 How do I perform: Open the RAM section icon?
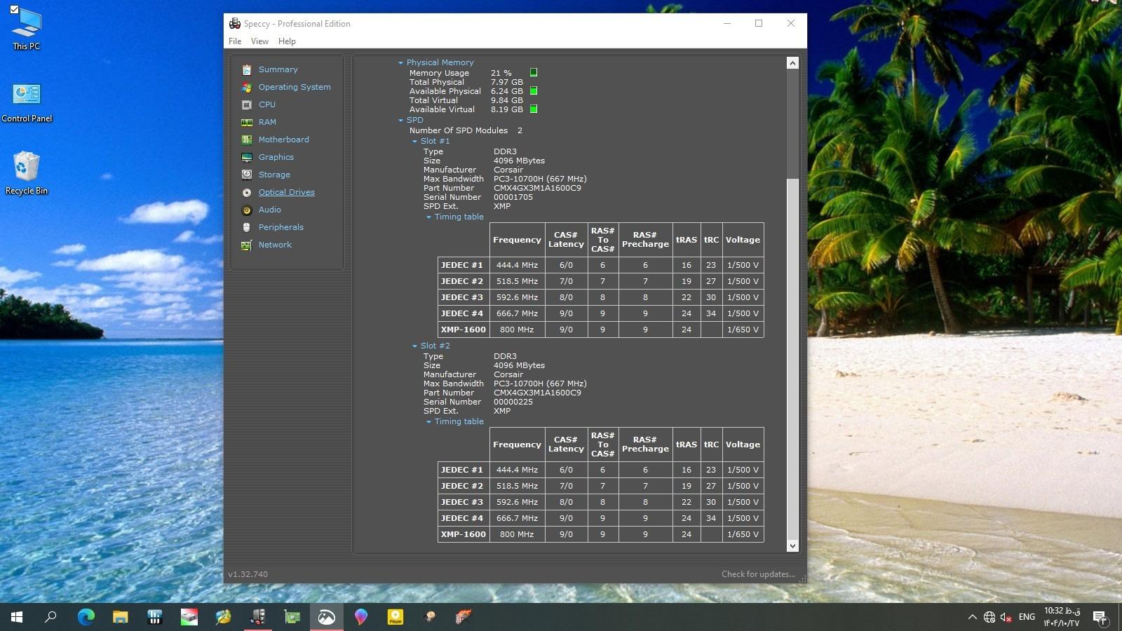[x=247, y=122]
